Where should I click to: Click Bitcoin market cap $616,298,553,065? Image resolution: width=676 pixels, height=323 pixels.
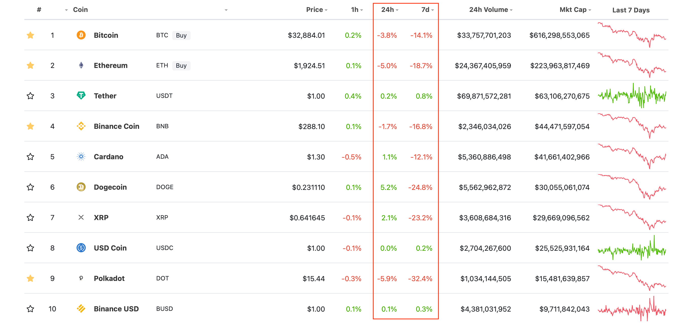559,35
